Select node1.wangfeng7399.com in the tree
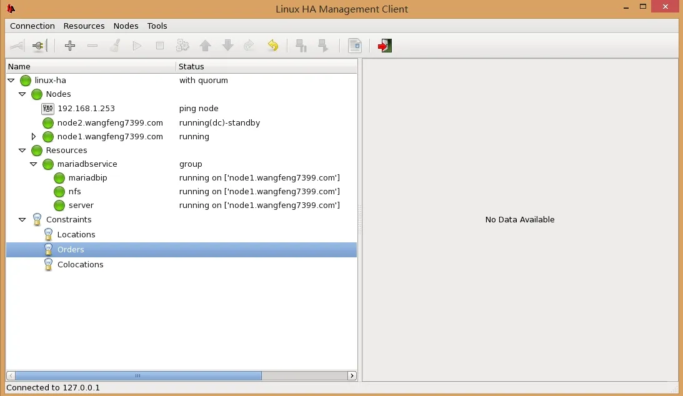Viewport: 683px width, 396px height. pos(110,137)
